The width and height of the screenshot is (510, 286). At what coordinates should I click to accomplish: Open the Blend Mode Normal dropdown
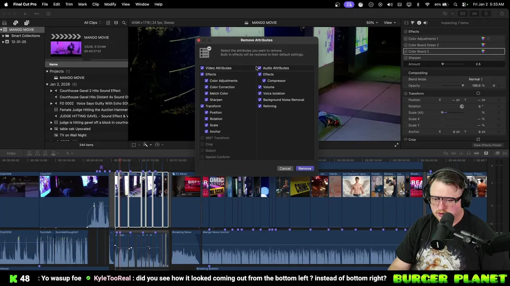pos(476,79)
